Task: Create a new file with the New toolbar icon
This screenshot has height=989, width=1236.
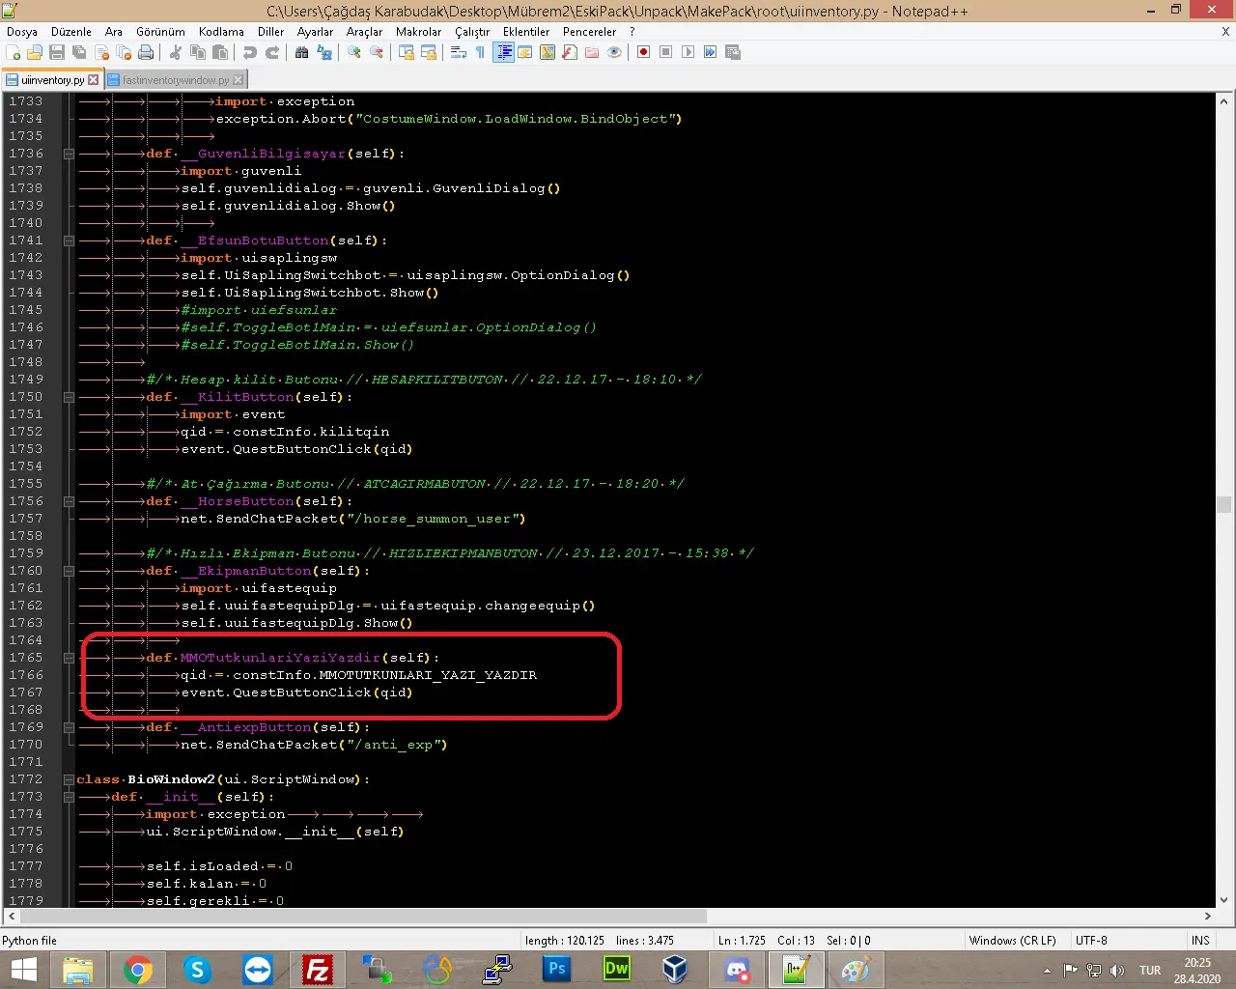Action: [14, 52]
